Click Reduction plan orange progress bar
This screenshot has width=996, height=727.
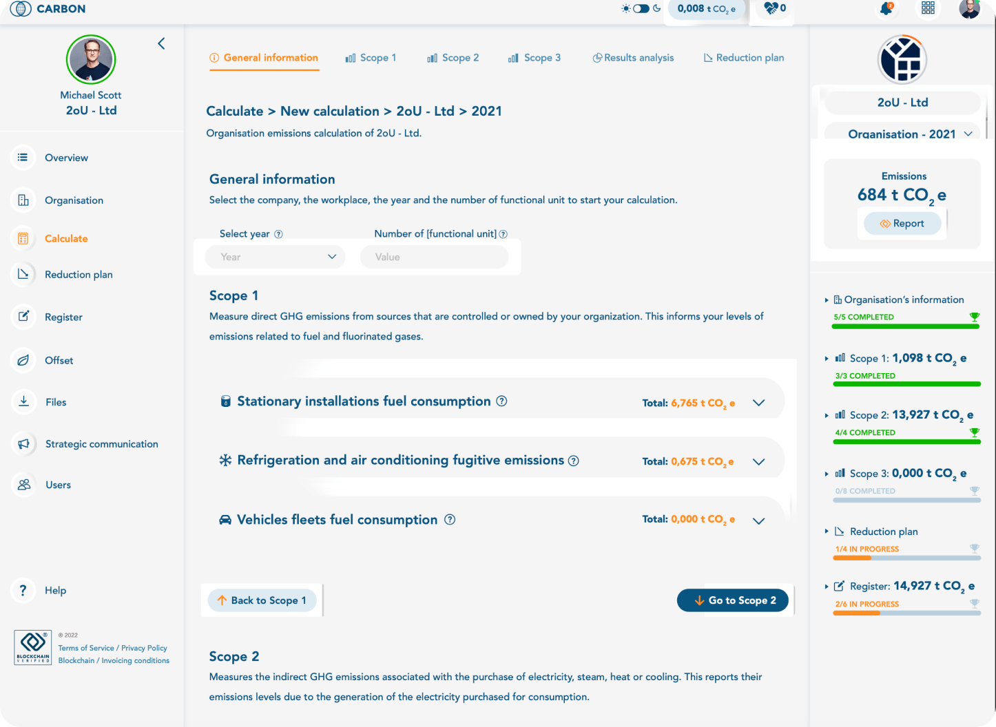pyautogui.click(x=907, y=558)
